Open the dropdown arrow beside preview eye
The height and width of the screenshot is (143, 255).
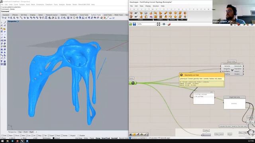167,24
